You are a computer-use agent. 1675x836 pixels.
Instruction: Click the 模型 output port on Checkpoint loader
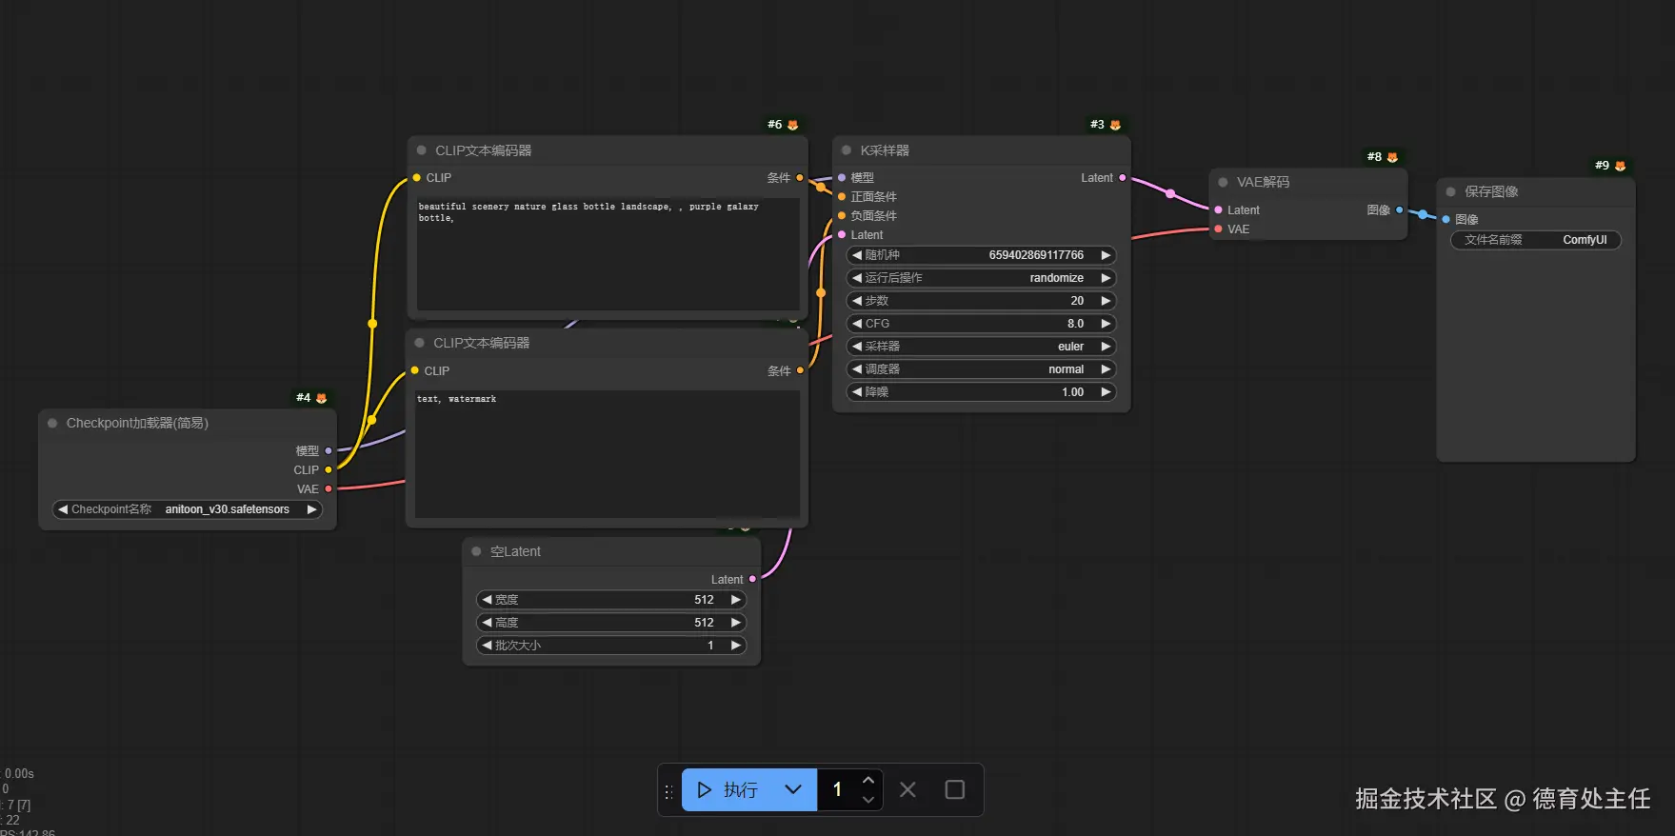pyautogui.click(x=329, y=450)
